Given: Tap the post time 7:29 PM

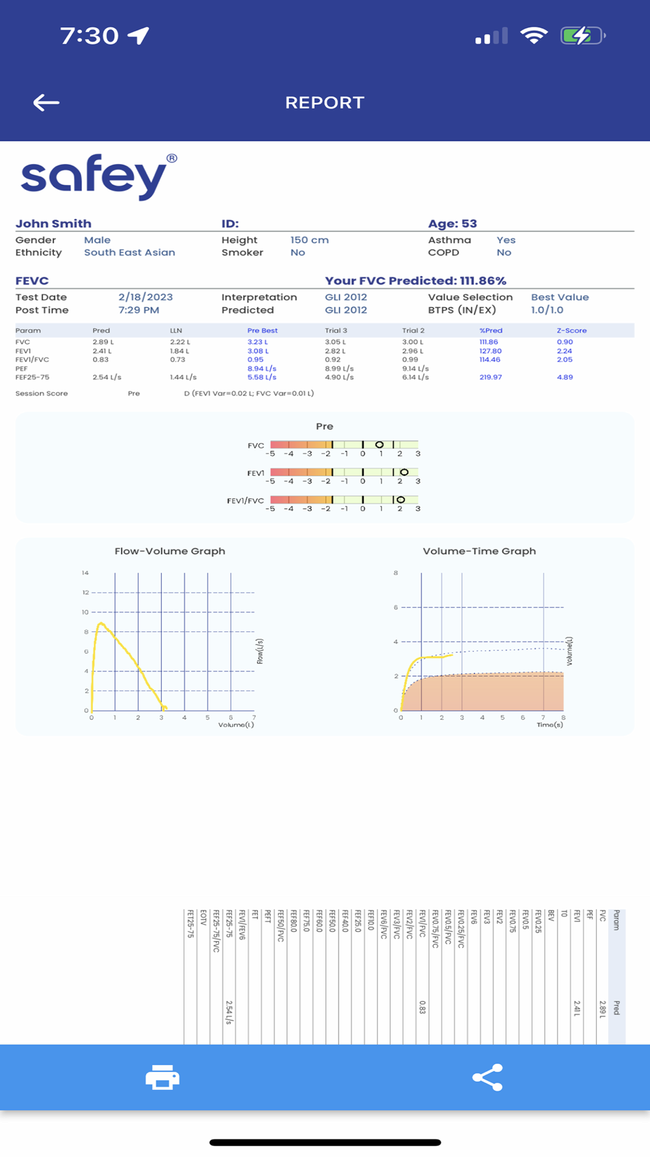Looking at the screenshot, I should [x=138, y=310].
